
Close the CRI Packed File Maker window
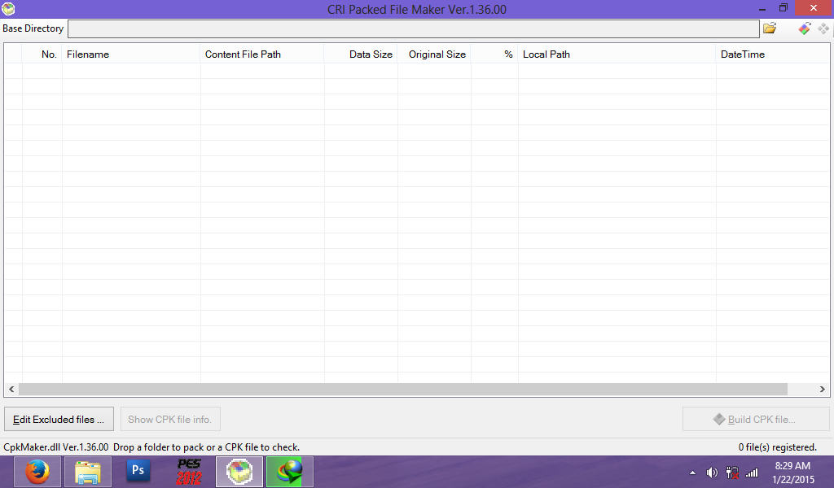pos(814,8)
